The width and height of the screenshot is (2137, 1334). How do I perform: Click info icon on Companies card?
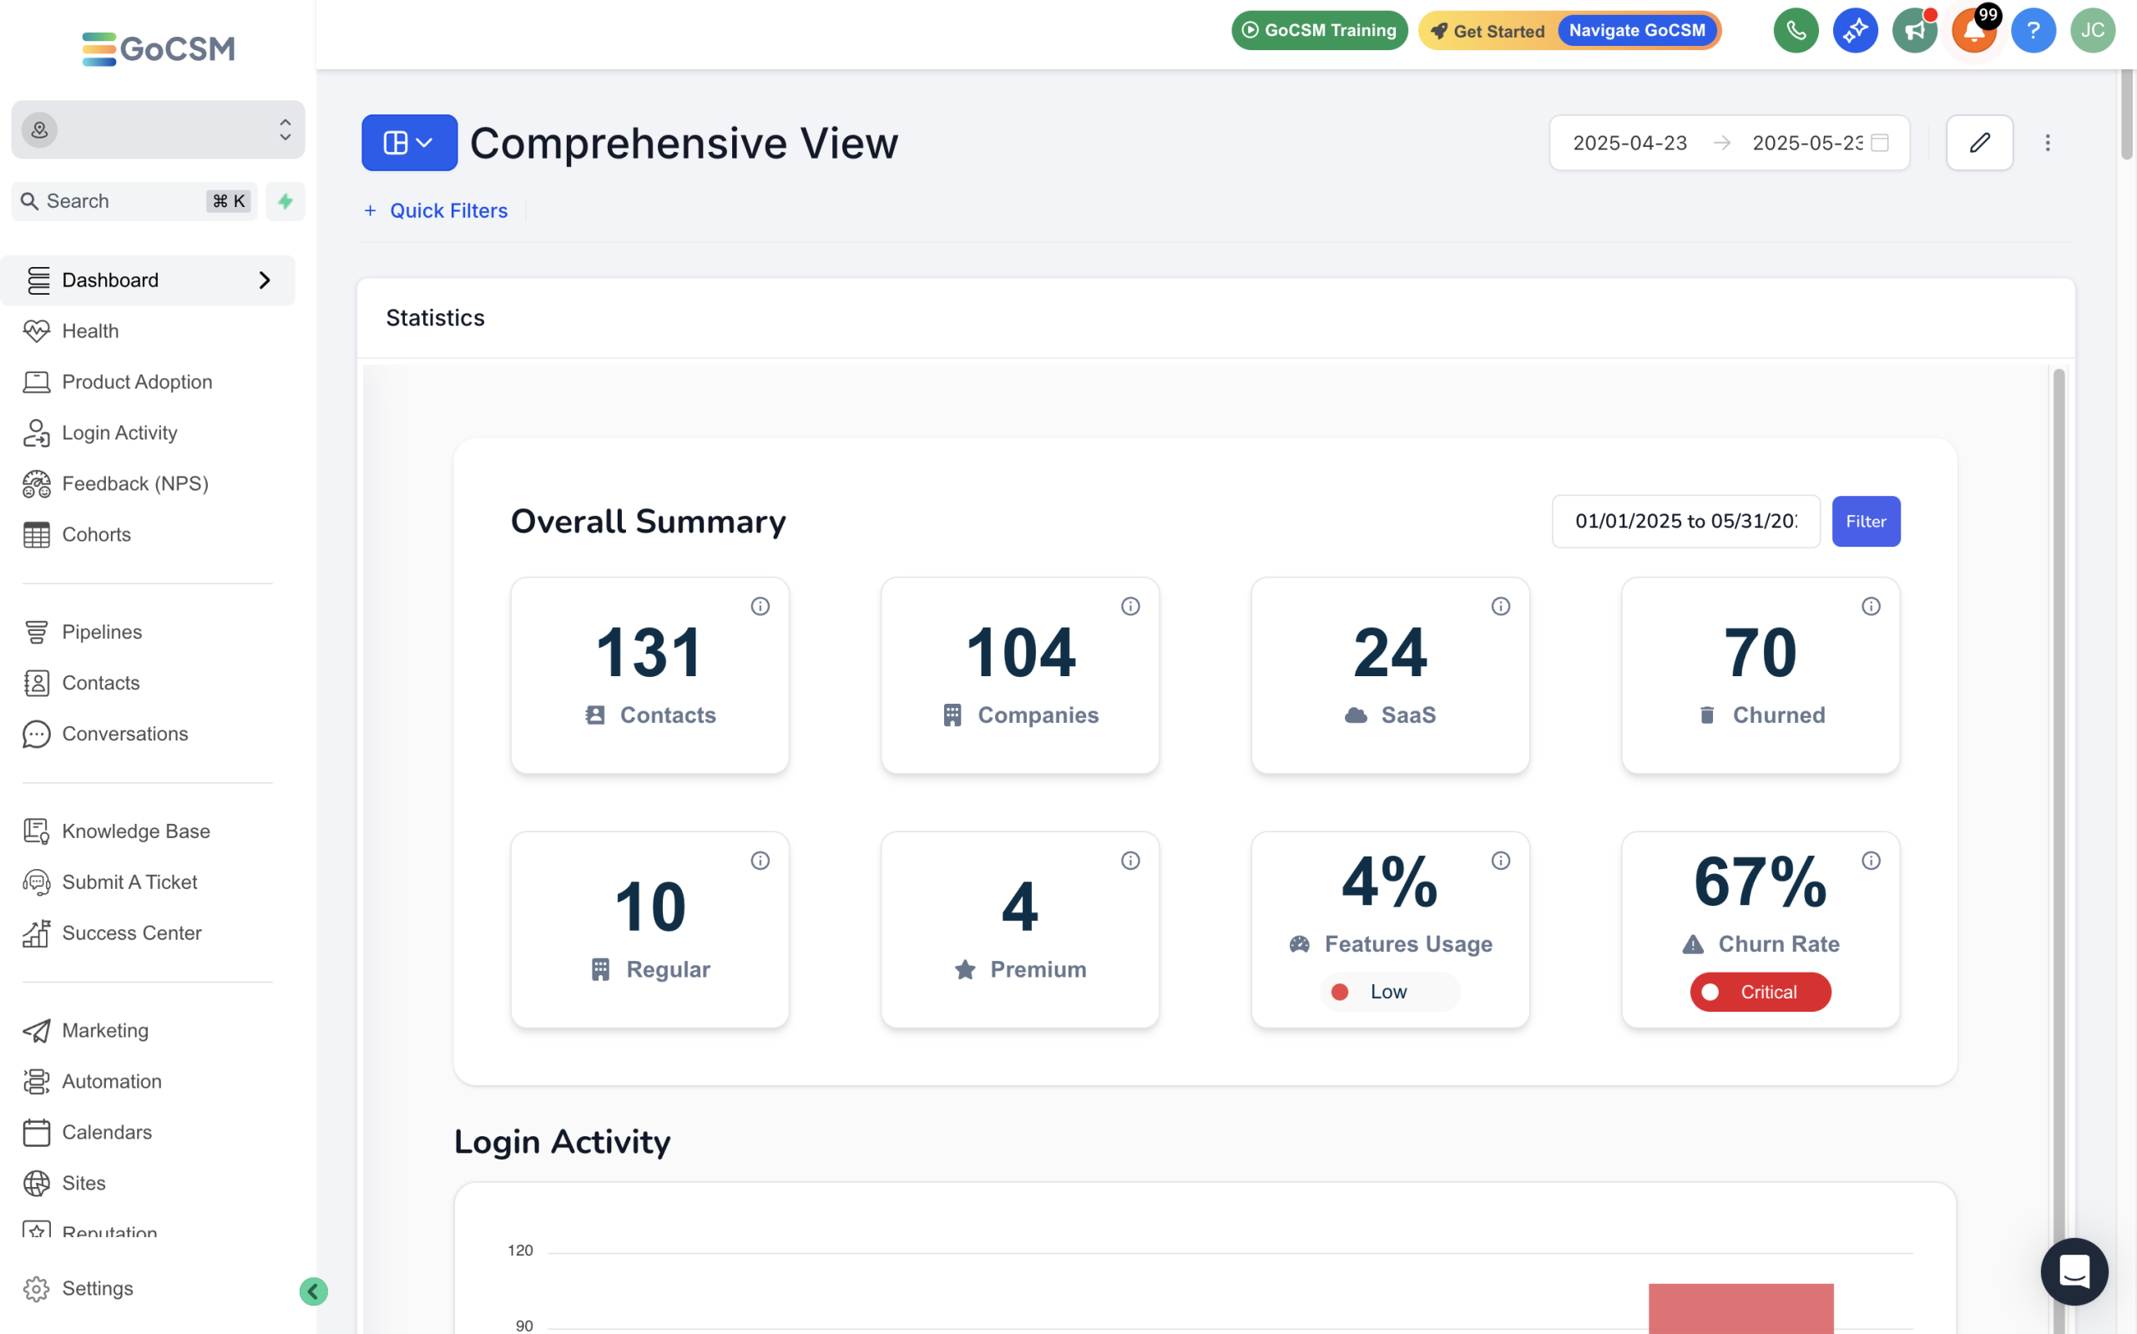tap(1129, 606)
